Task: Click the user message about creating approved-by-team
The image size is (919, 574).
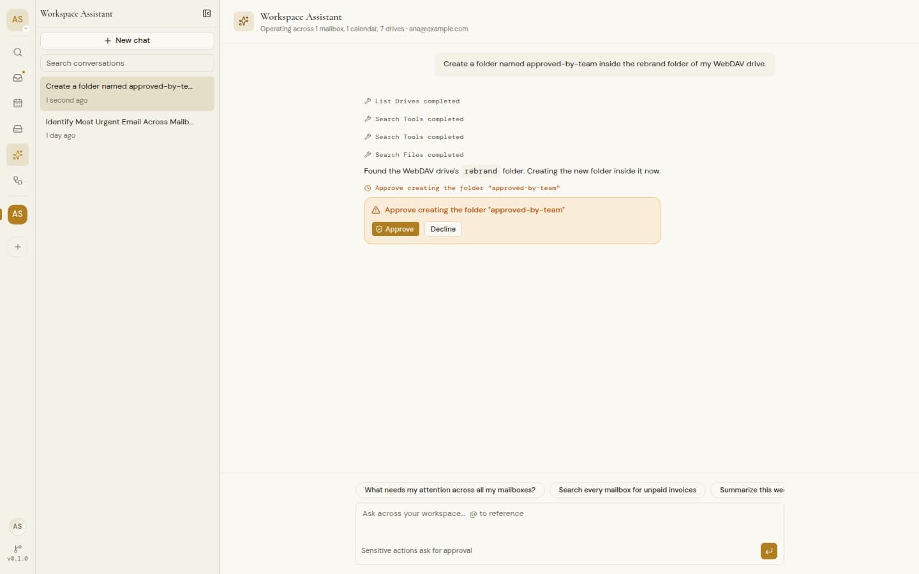Action: click(x=604, y=64)
